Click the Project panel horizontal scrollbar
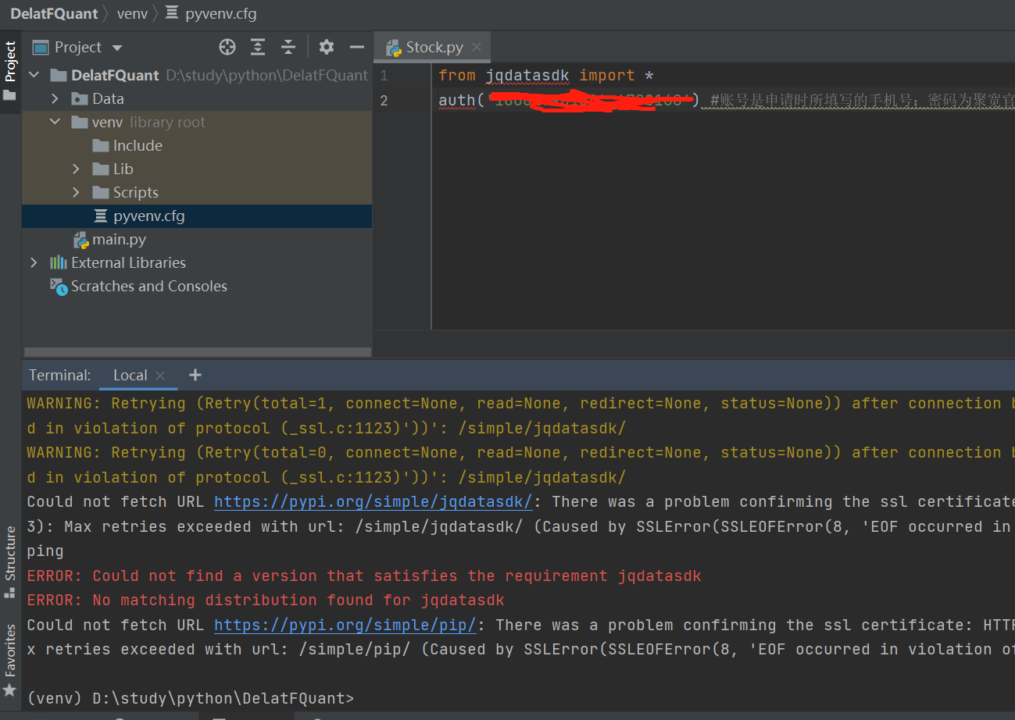The height and width of the screenshot is (720, 1015). coord(197,352)
